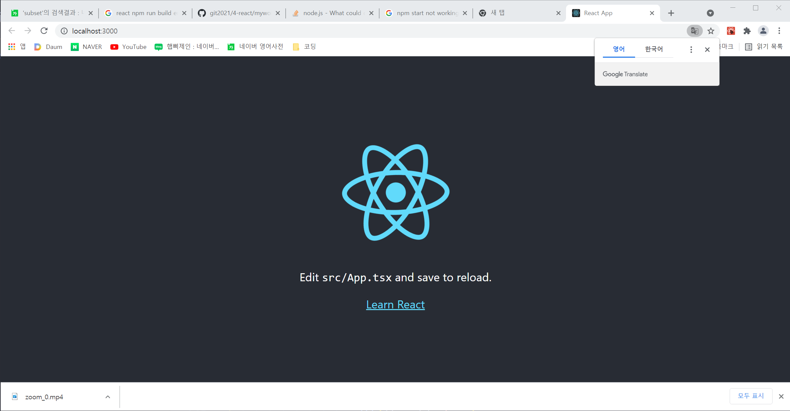Open the 햅삐제인 네이버 blog bookmark

[x=187, y=47]
